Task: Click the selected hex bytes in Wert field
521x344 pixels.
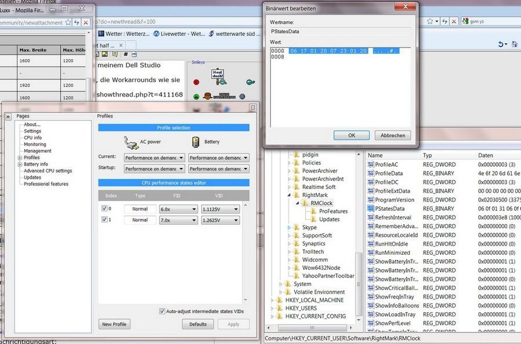Action: pyautogui.click(x=328, y=51)
